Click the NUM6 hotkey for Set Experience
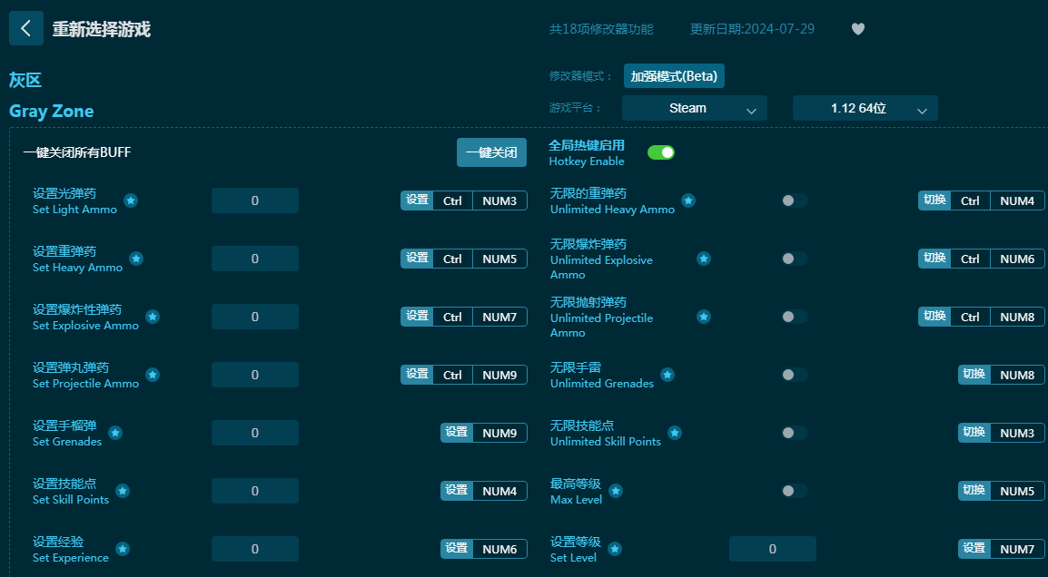This screenshot has height=577, width=1048. pos(500,549)
